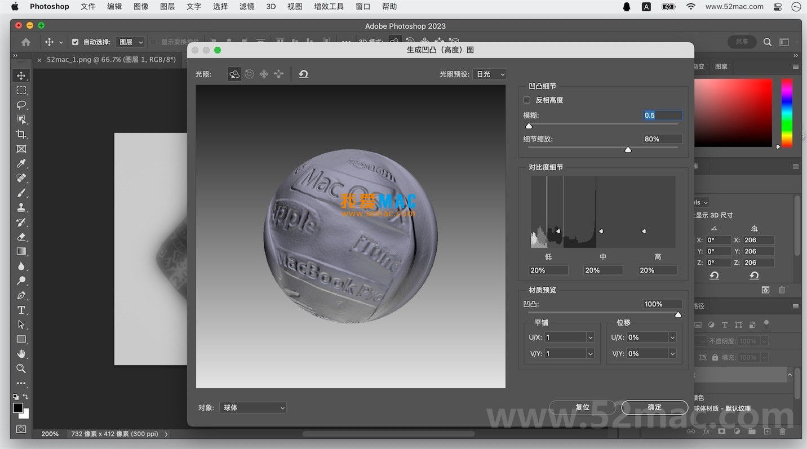Image resolution: width=807 pixels, height=449 pixels.
Task: Select the Spot Healing Brush tool
Action: pos(21,178)
